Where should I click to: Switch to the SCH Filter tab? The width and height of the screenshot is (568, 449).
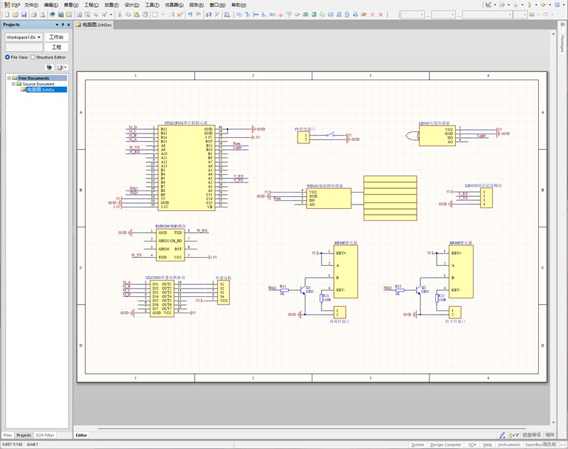tap(45, 435)
